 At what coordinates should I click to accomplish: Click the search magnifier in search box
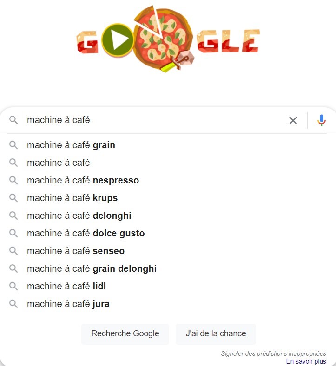click(x=13, y=120)
